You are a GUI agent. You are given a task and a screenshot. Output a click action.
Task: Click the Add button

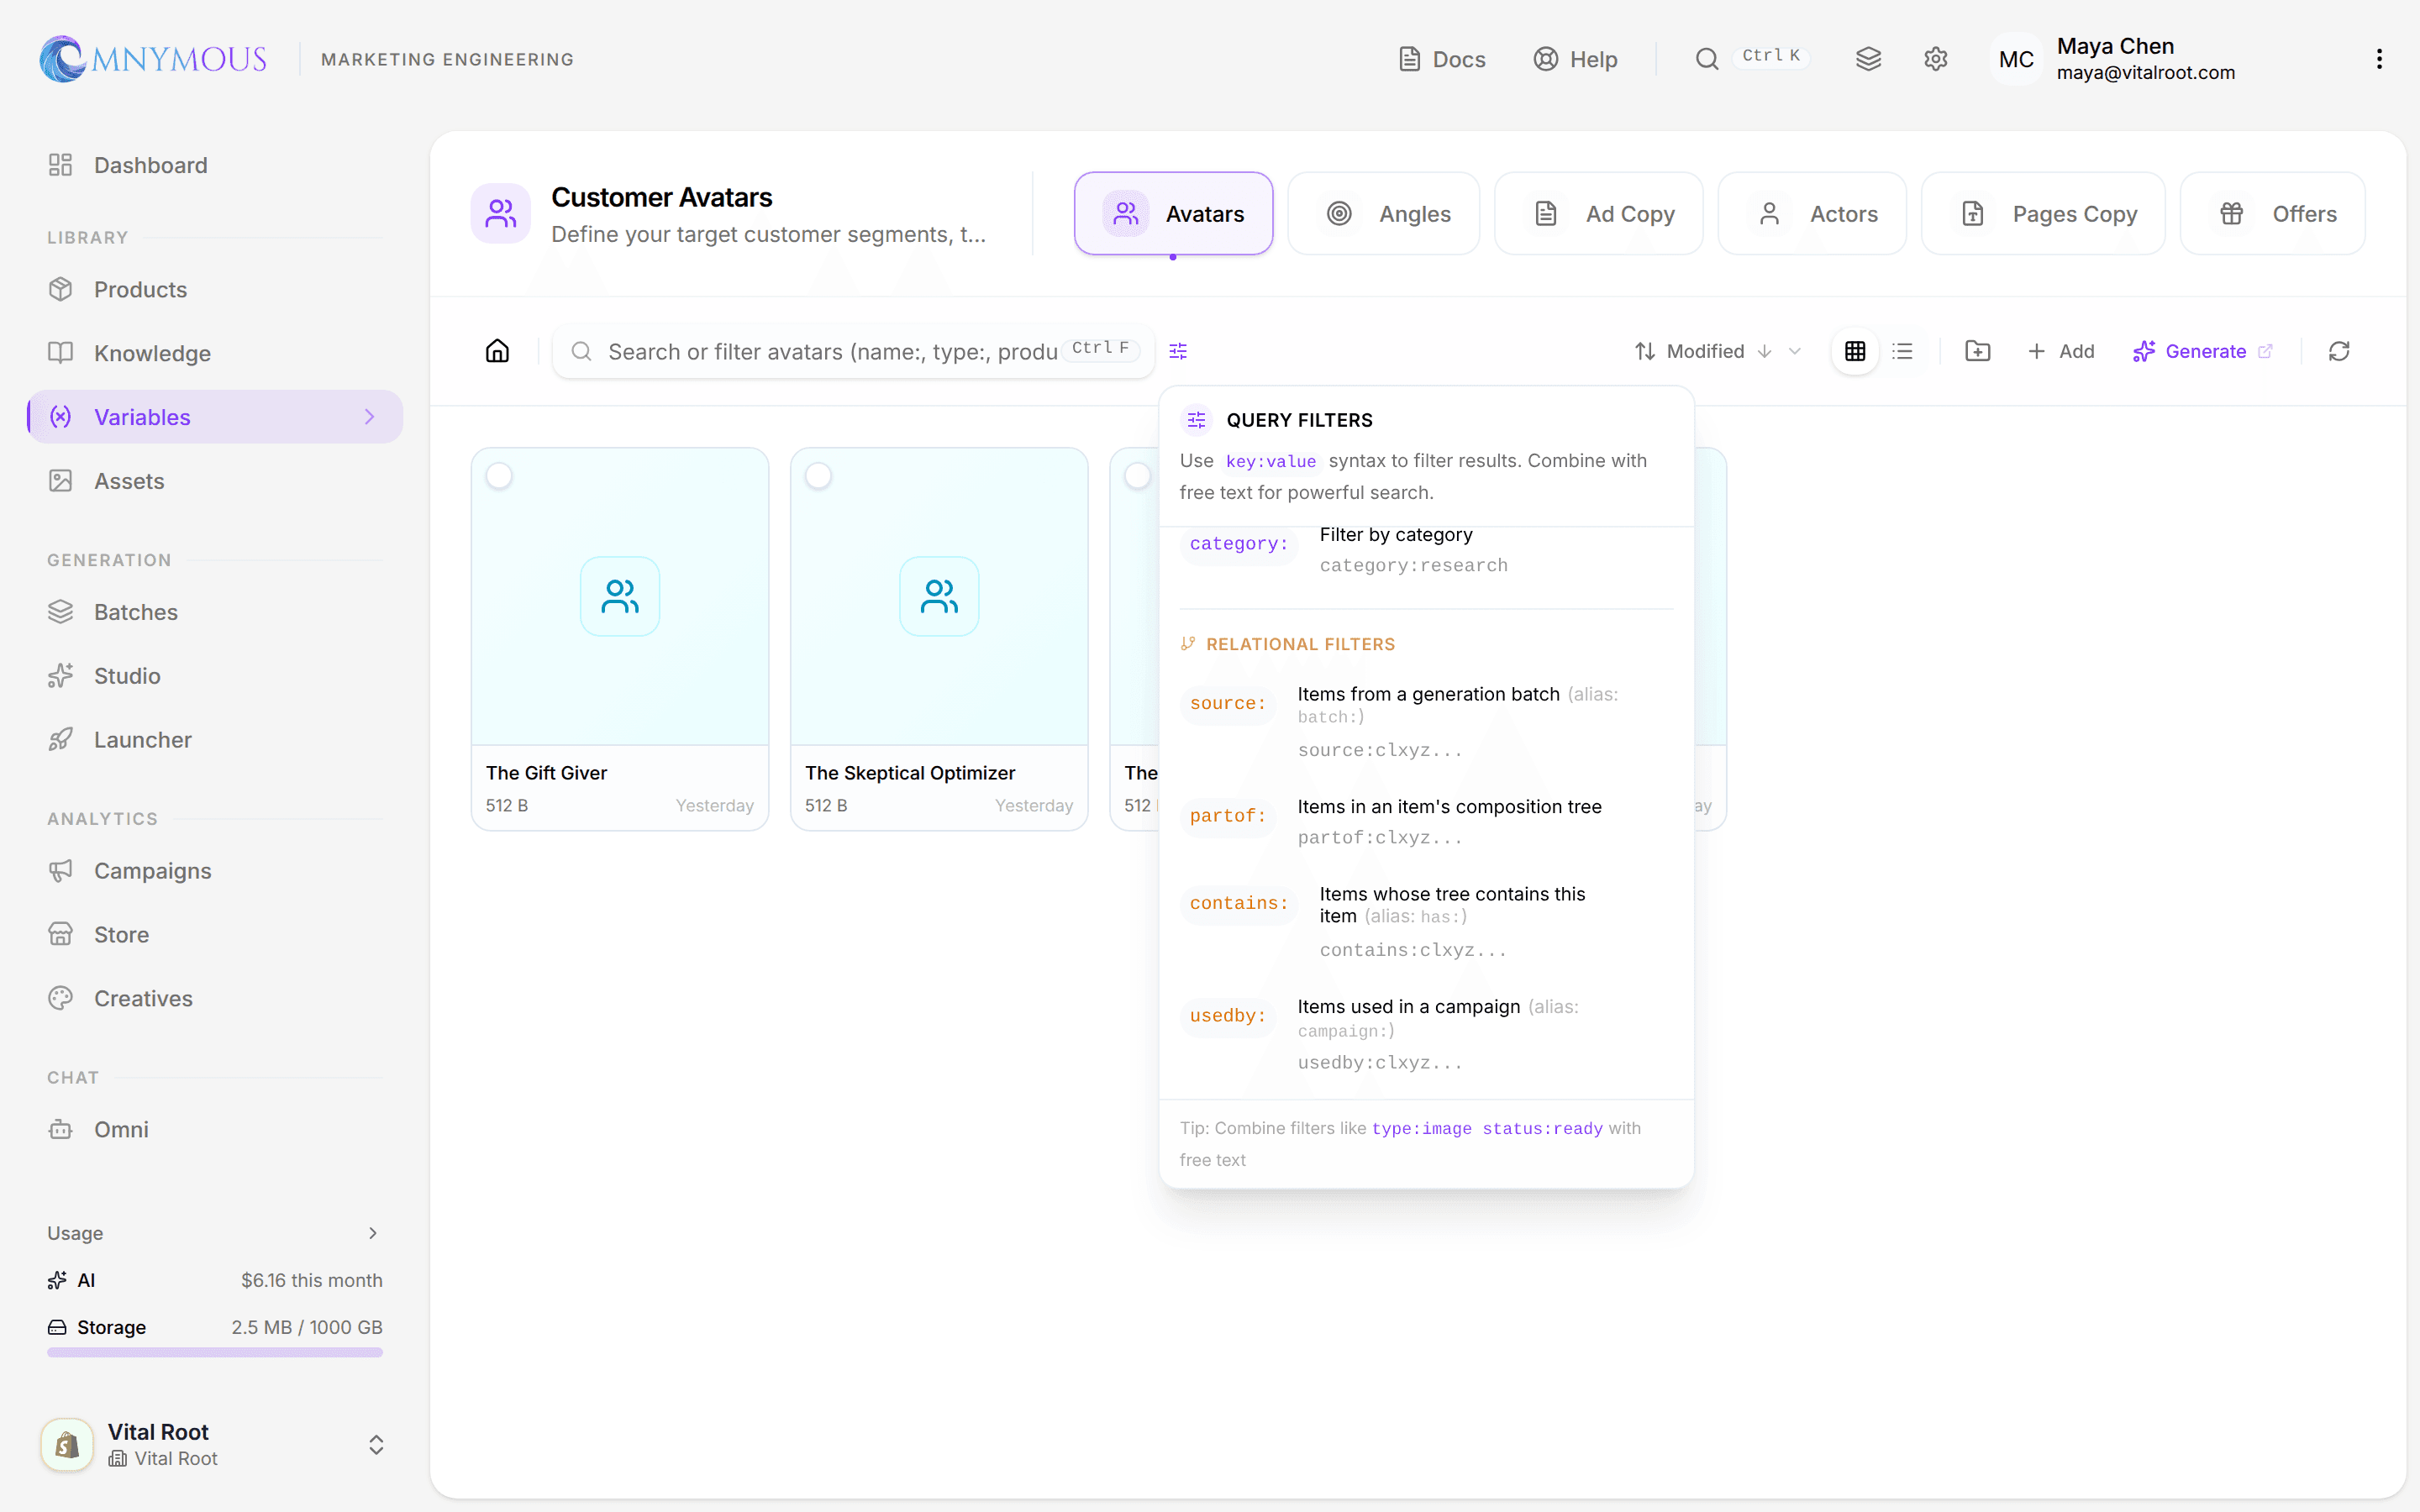(2060, 351)
